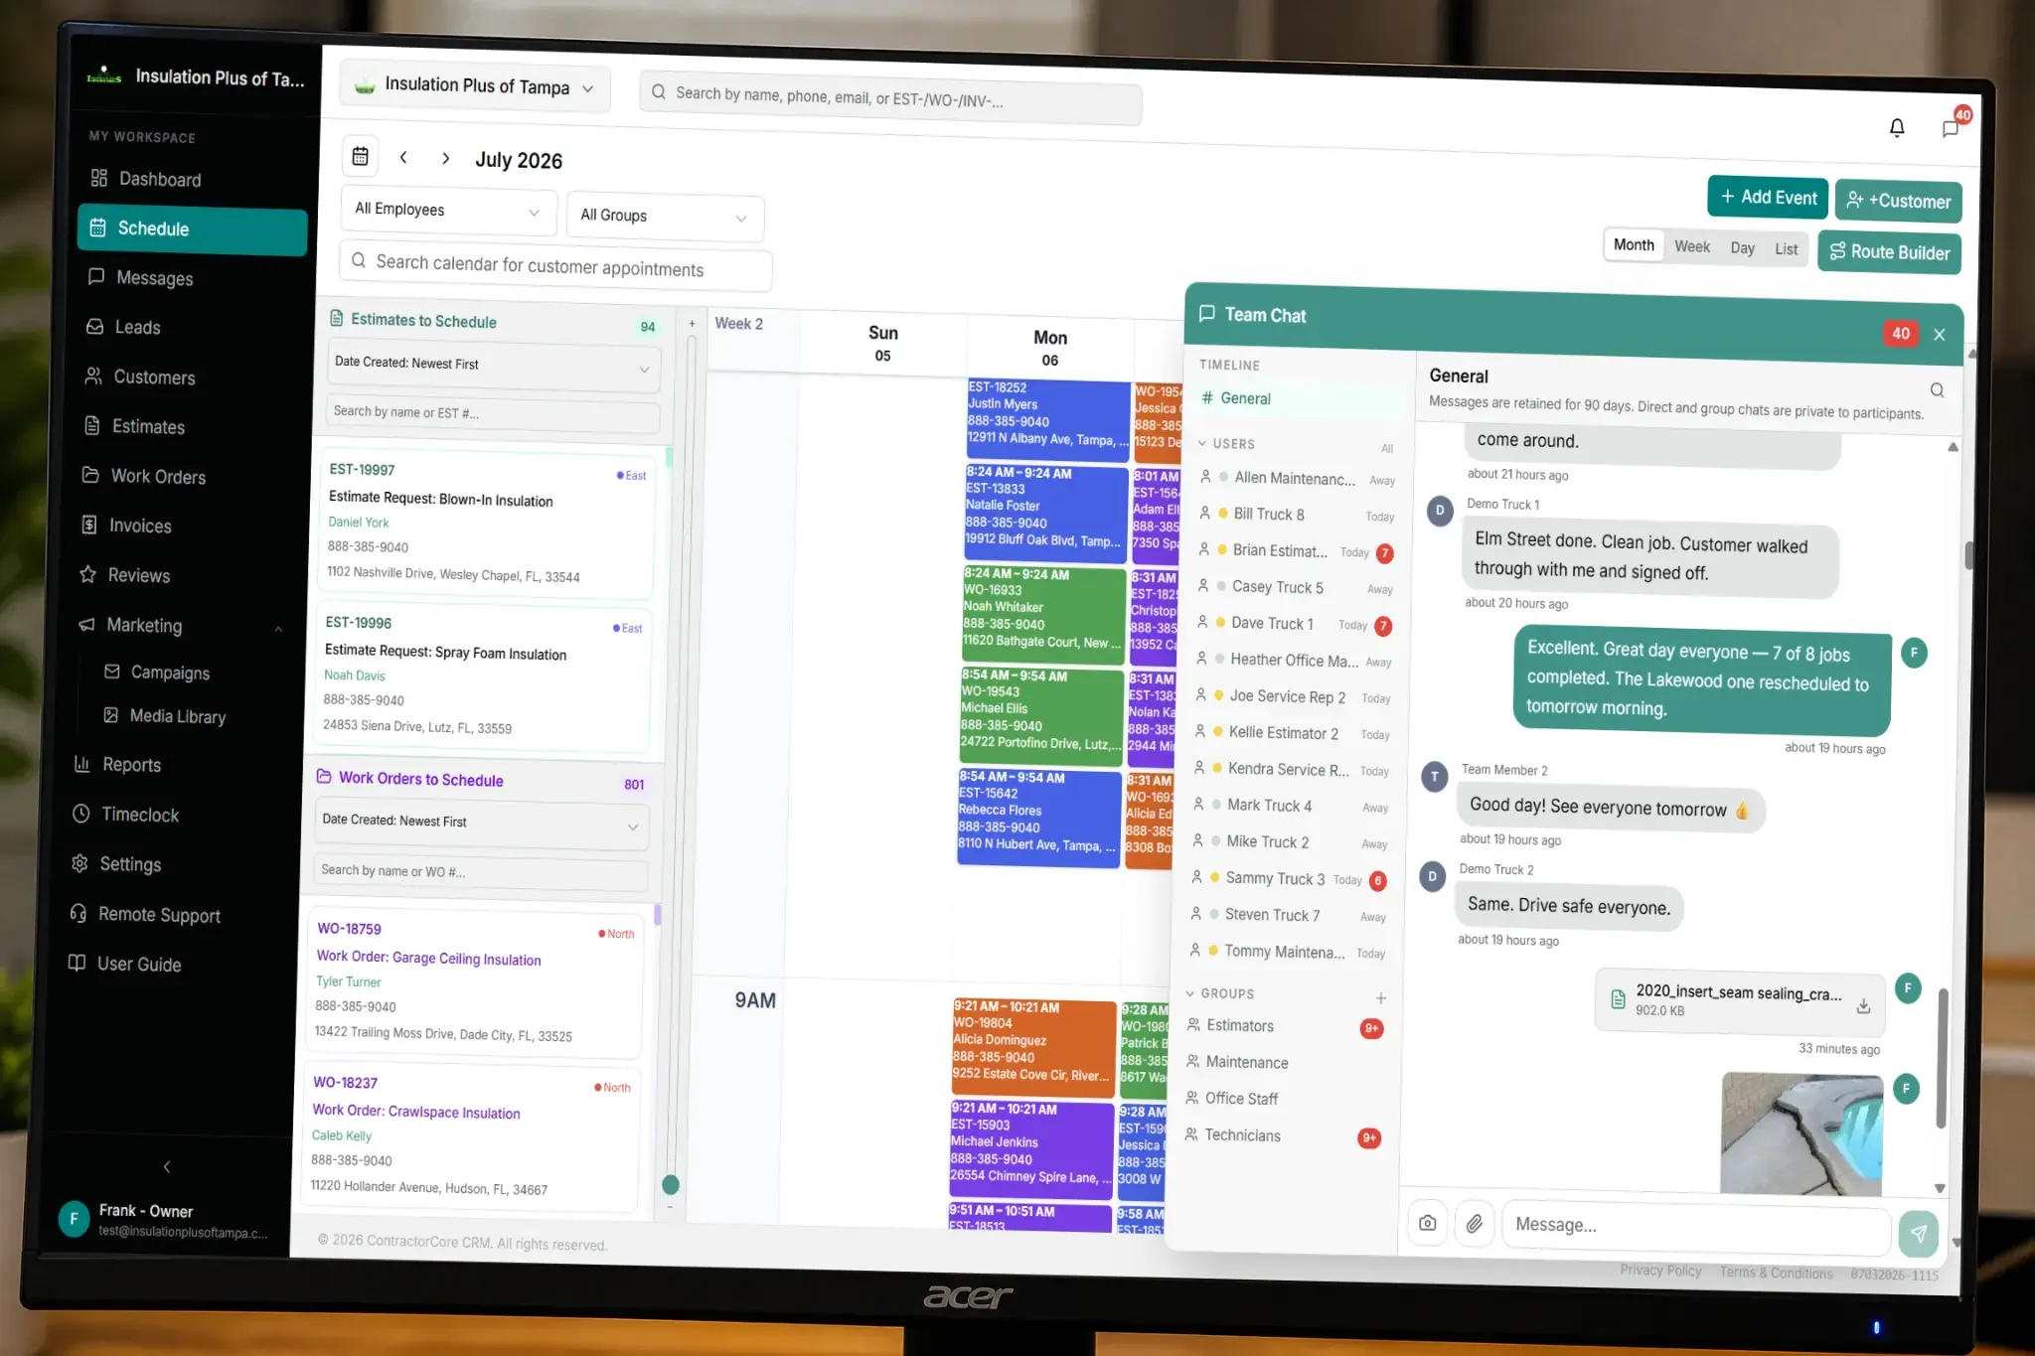Collapse the GROUPS list in Team Chat

[x=1190, y=993]
